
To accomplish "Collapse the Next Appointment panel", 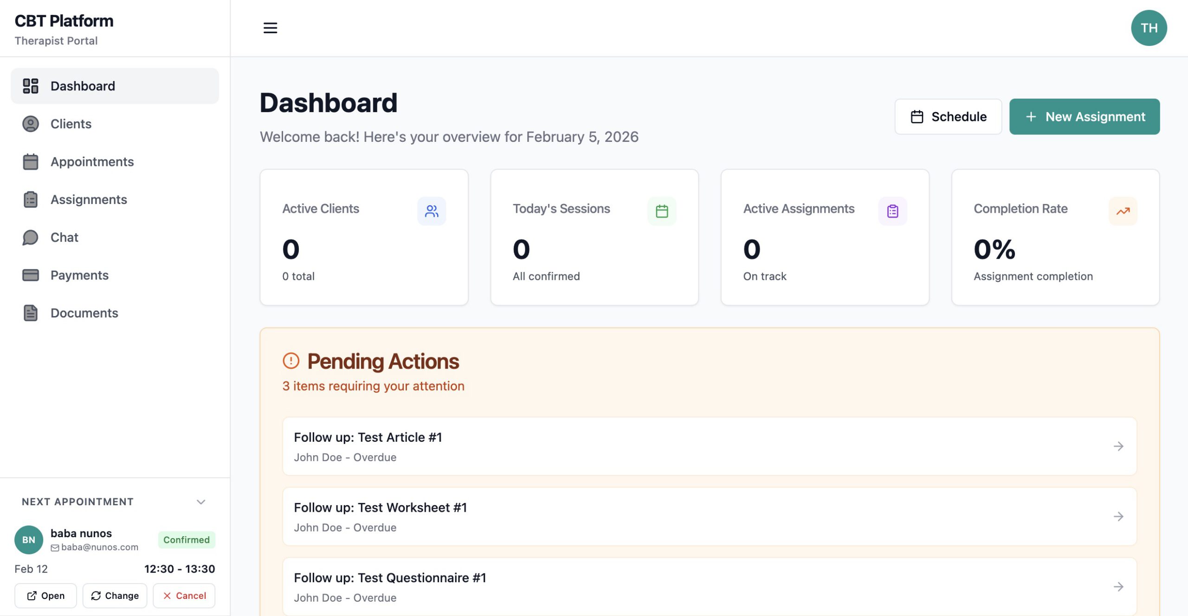I will 201,502.
